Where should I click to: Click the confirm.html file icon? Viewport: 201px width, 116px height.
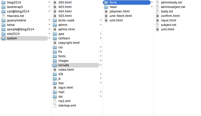tap(157, 16)
